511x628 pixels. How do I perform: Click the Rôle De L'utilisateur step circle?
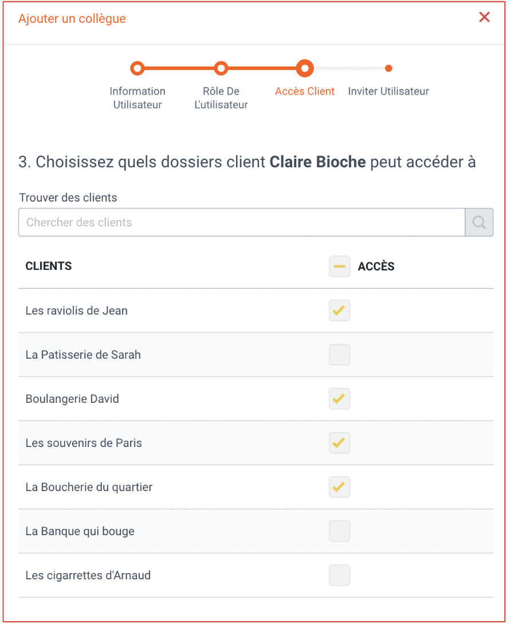pos(221,69)
